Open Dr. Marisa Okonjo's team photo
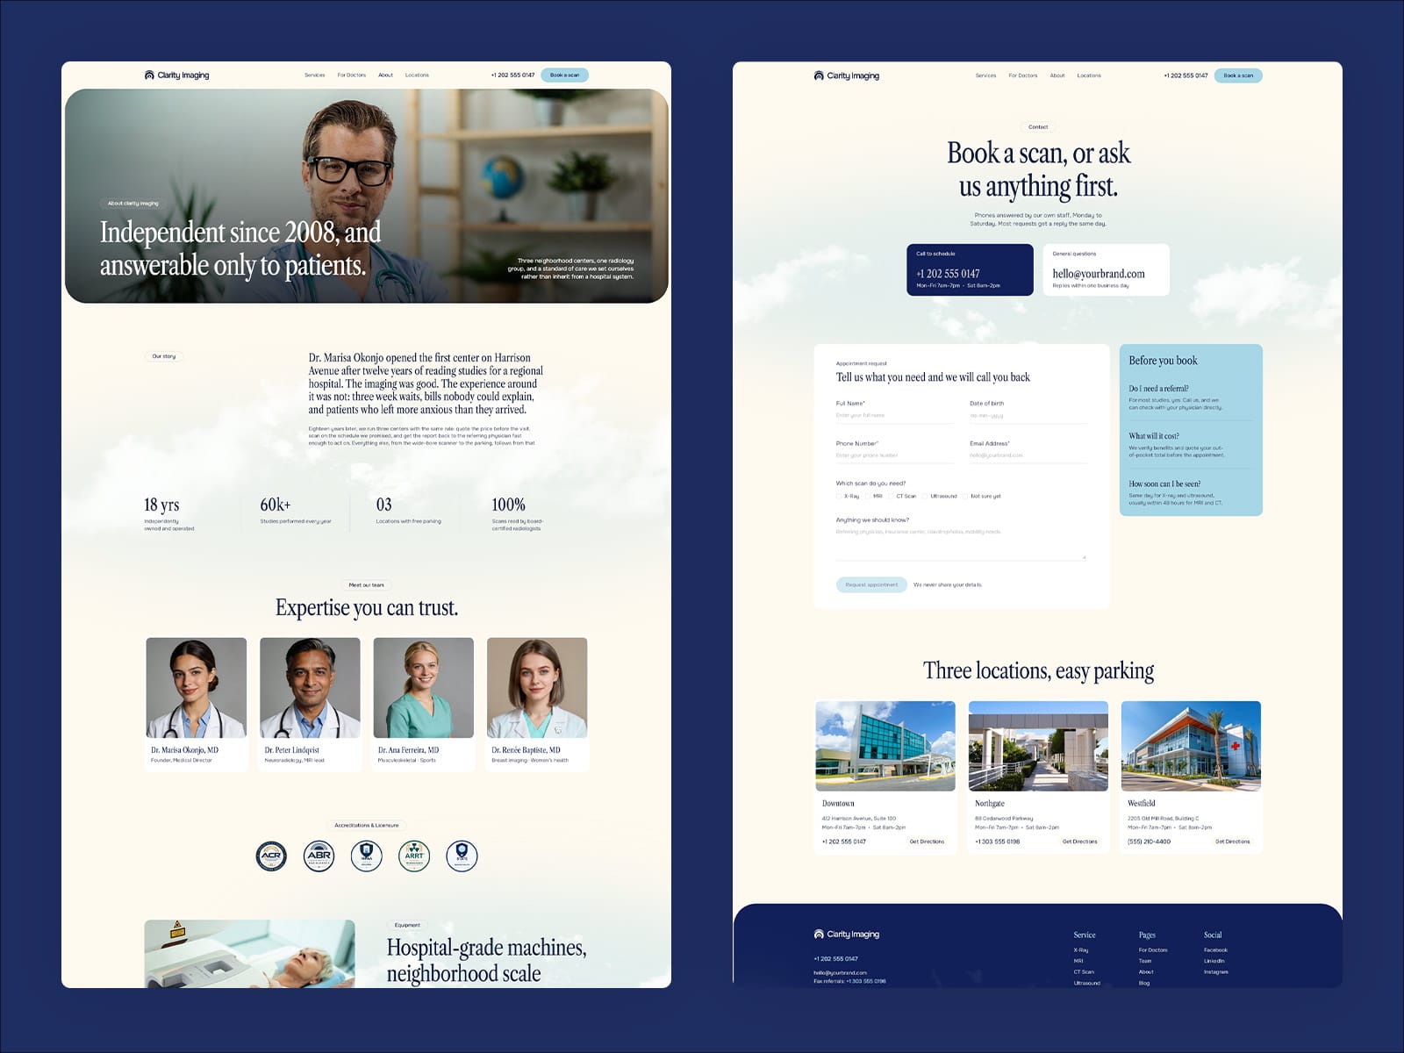Image resolution: width=1404 pixels, height=1053 pixels. tap(197, 688)
